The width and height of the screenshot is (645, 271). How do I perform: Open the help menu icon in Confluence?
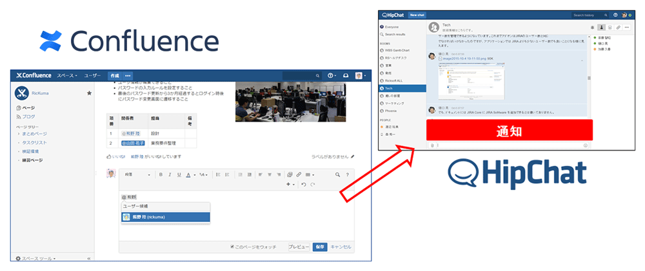click(x=332, y=75)
